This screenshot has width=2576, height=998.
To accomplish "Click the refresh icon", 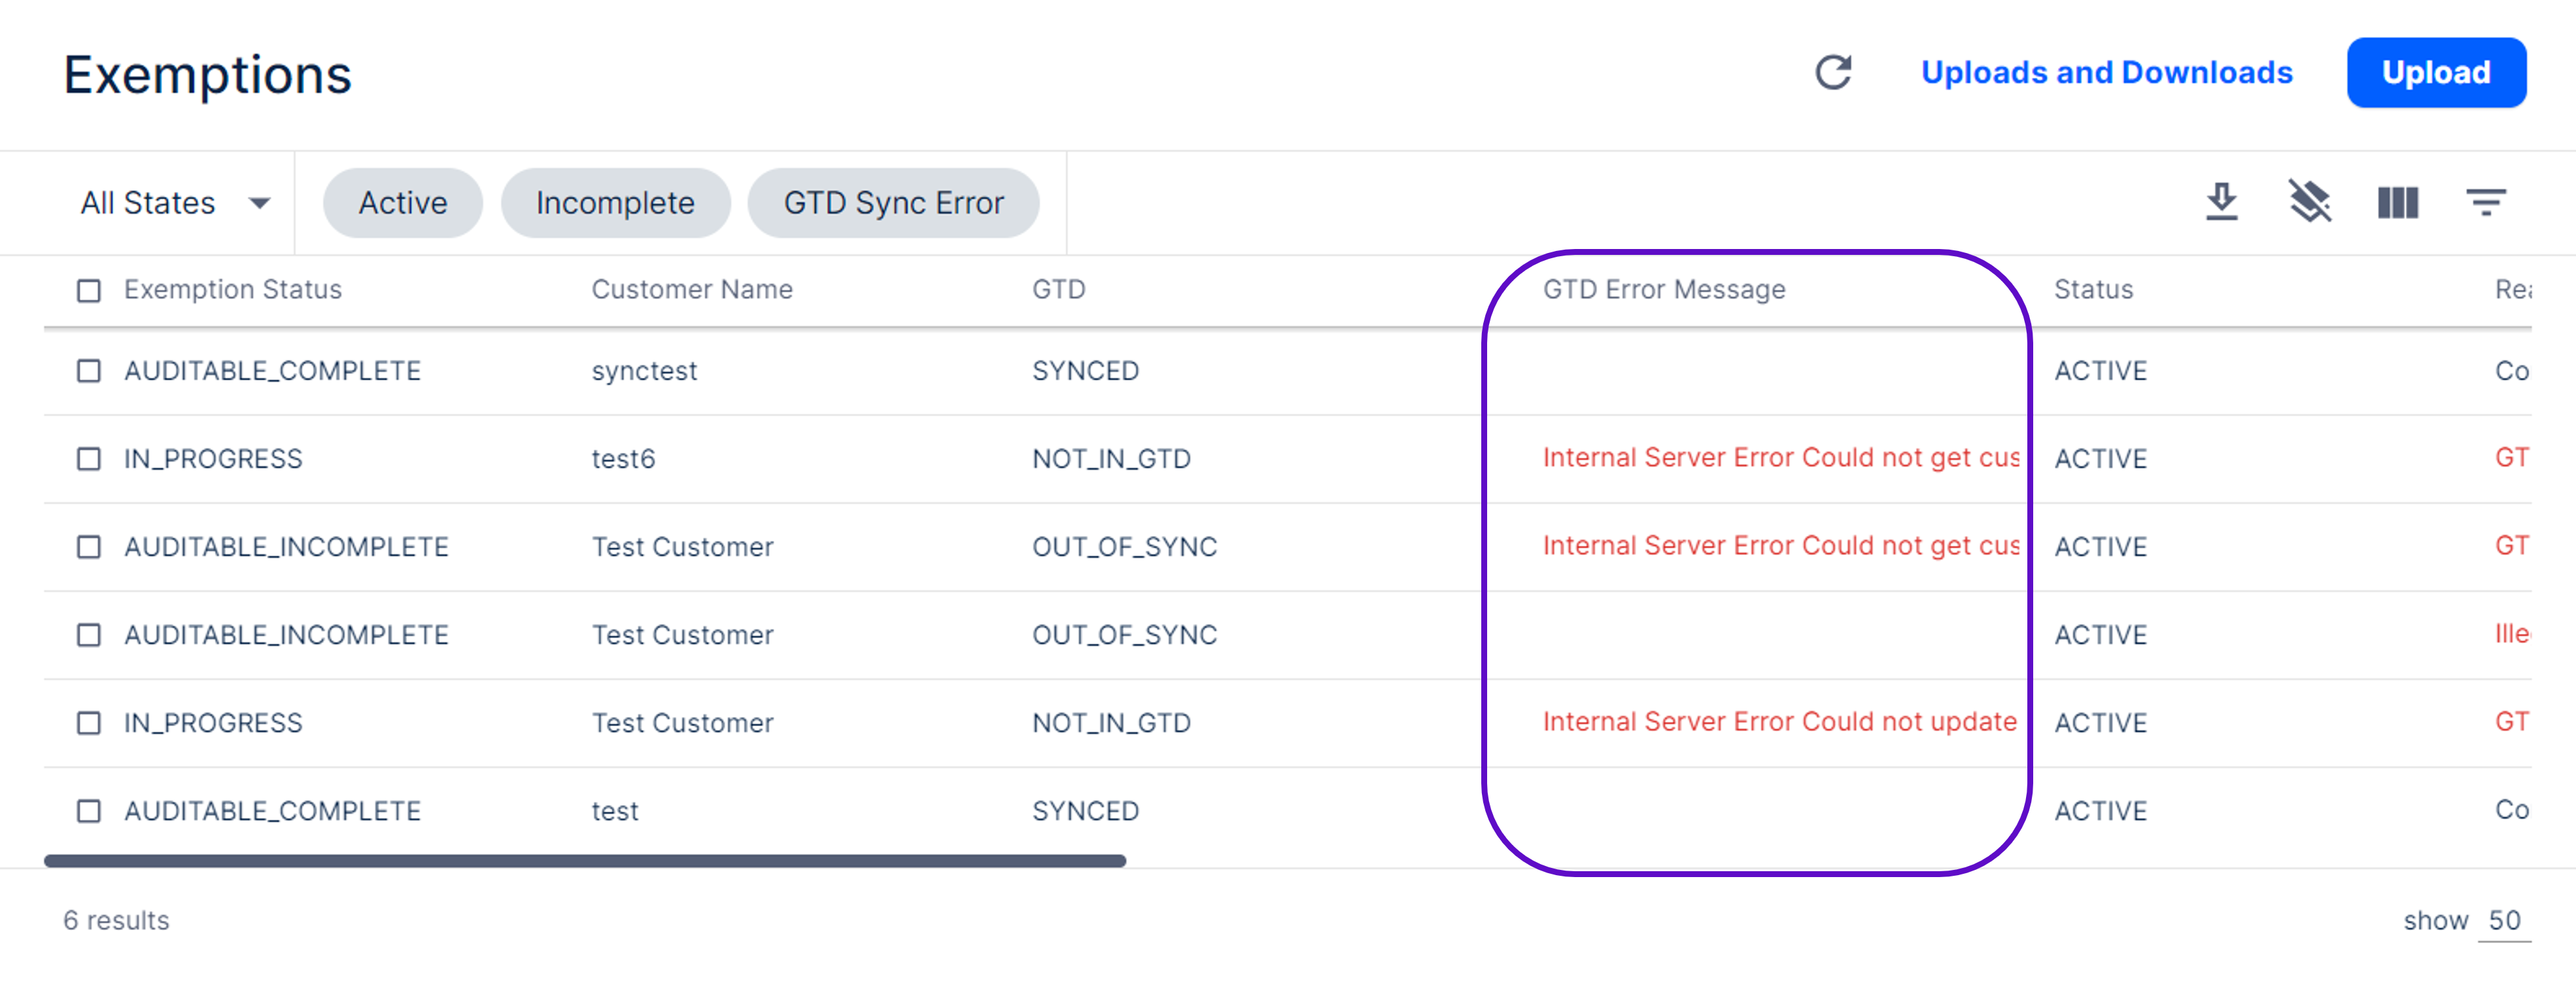I will pyautogui.click(x=1833, y=73).
